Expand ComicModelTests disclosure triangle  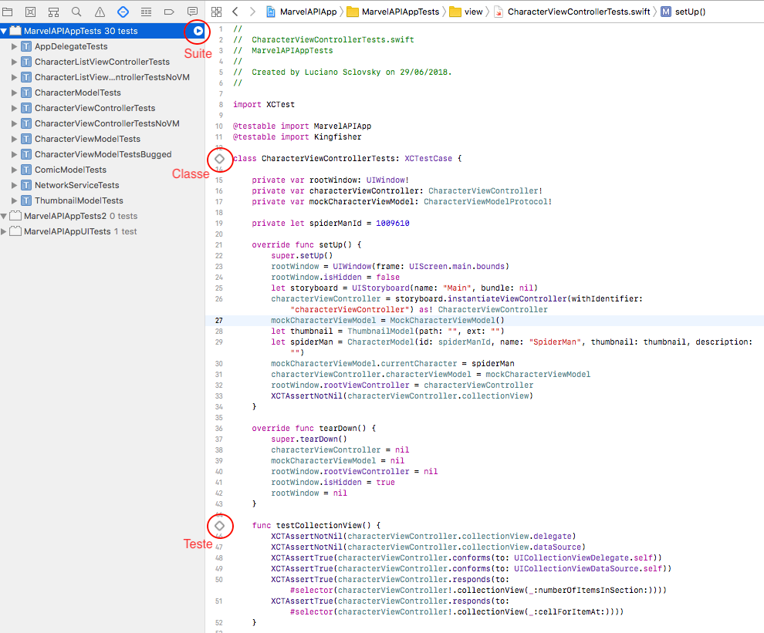14,170
